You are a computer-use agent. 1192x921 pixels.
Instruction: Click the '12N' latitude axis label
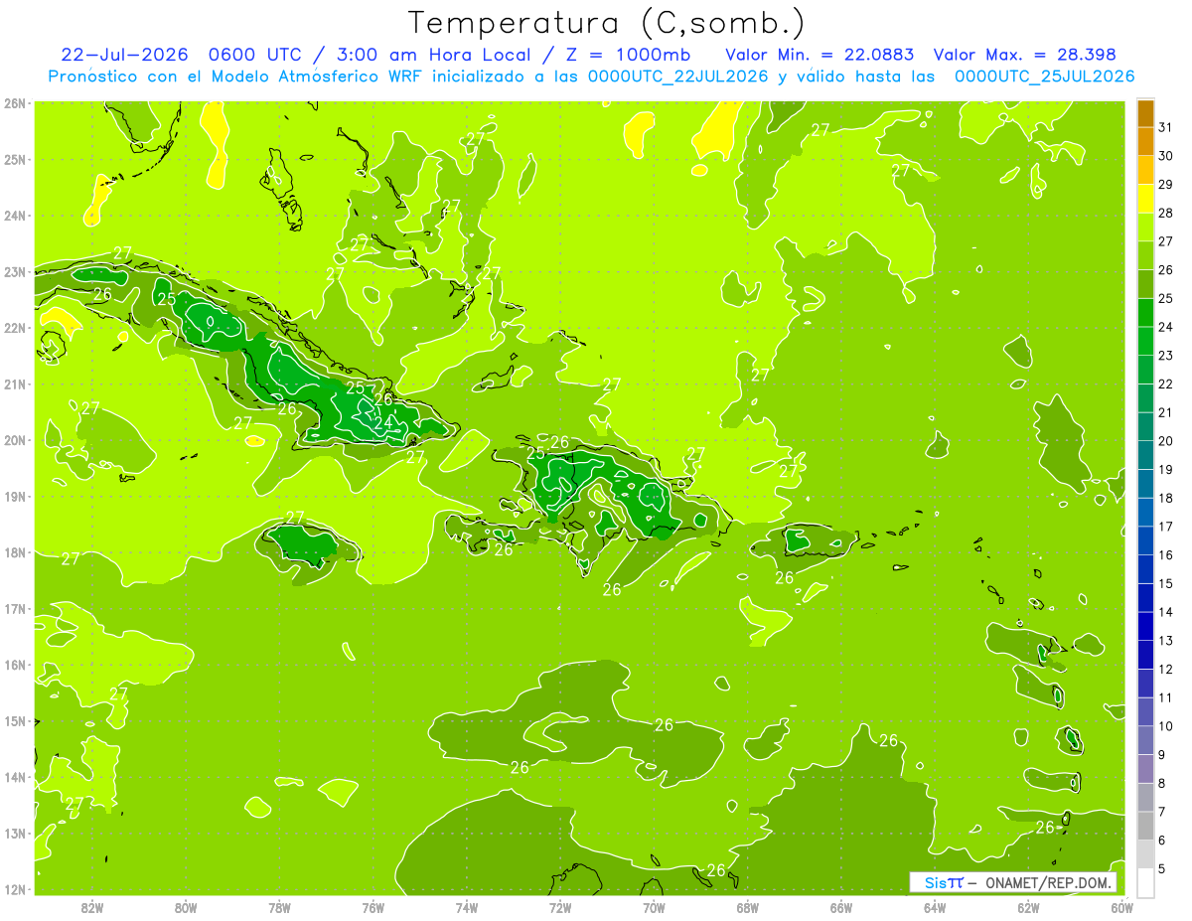(x=15, y=889)
